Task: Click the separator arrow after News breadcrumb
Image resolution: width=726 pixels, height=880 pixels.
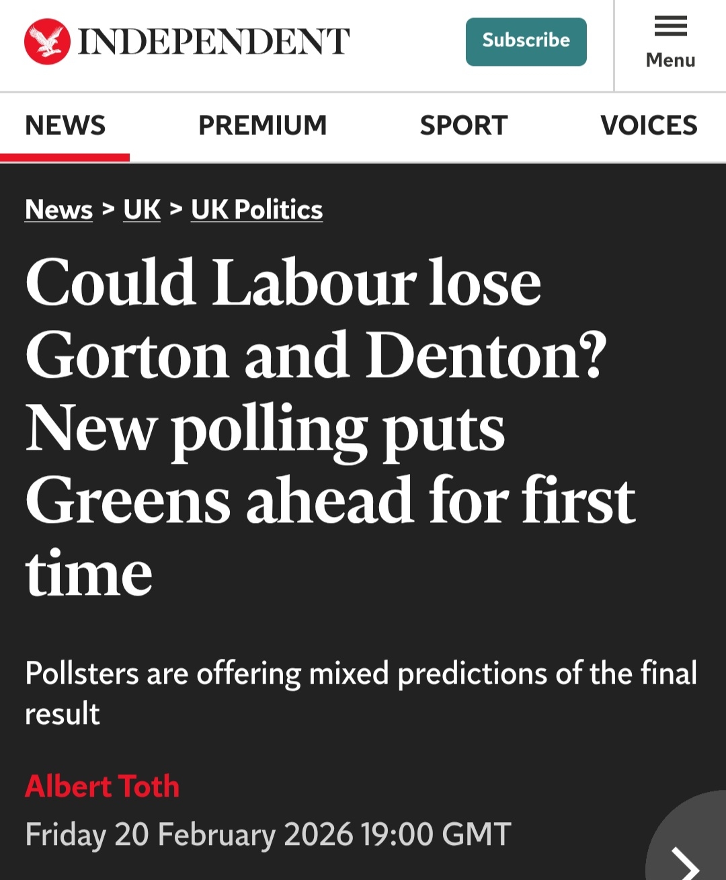Action: (108, 209)
